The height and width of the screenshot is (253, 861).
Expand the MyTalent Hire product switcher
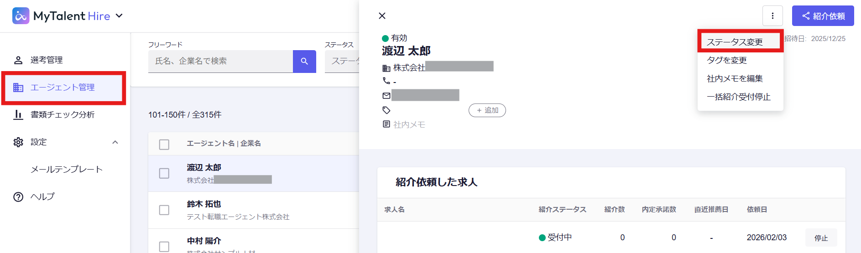(120, 16)
